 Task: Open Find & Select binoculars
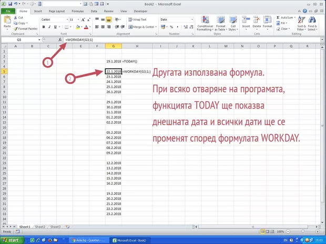312,24
